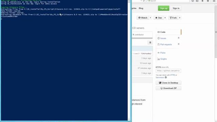Choose the Subversion clone link
The height and width of the screenshot is (122, 217).
[160, 78]
